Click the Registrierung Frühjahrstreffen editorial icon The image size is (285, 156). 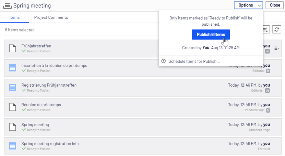(12, 88)
